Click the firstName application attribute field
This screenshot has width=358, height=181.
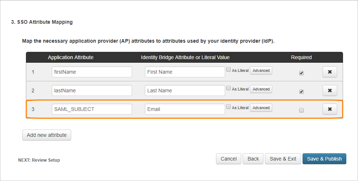pos(92,72)
